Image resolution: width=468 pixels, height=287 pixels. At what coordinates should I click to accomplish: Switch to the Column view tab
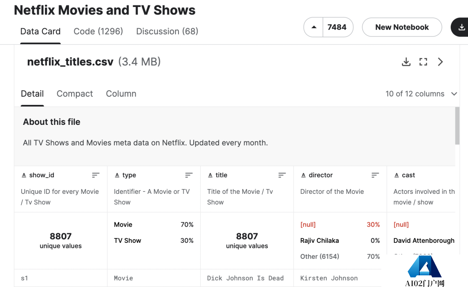tap(121, 94)
